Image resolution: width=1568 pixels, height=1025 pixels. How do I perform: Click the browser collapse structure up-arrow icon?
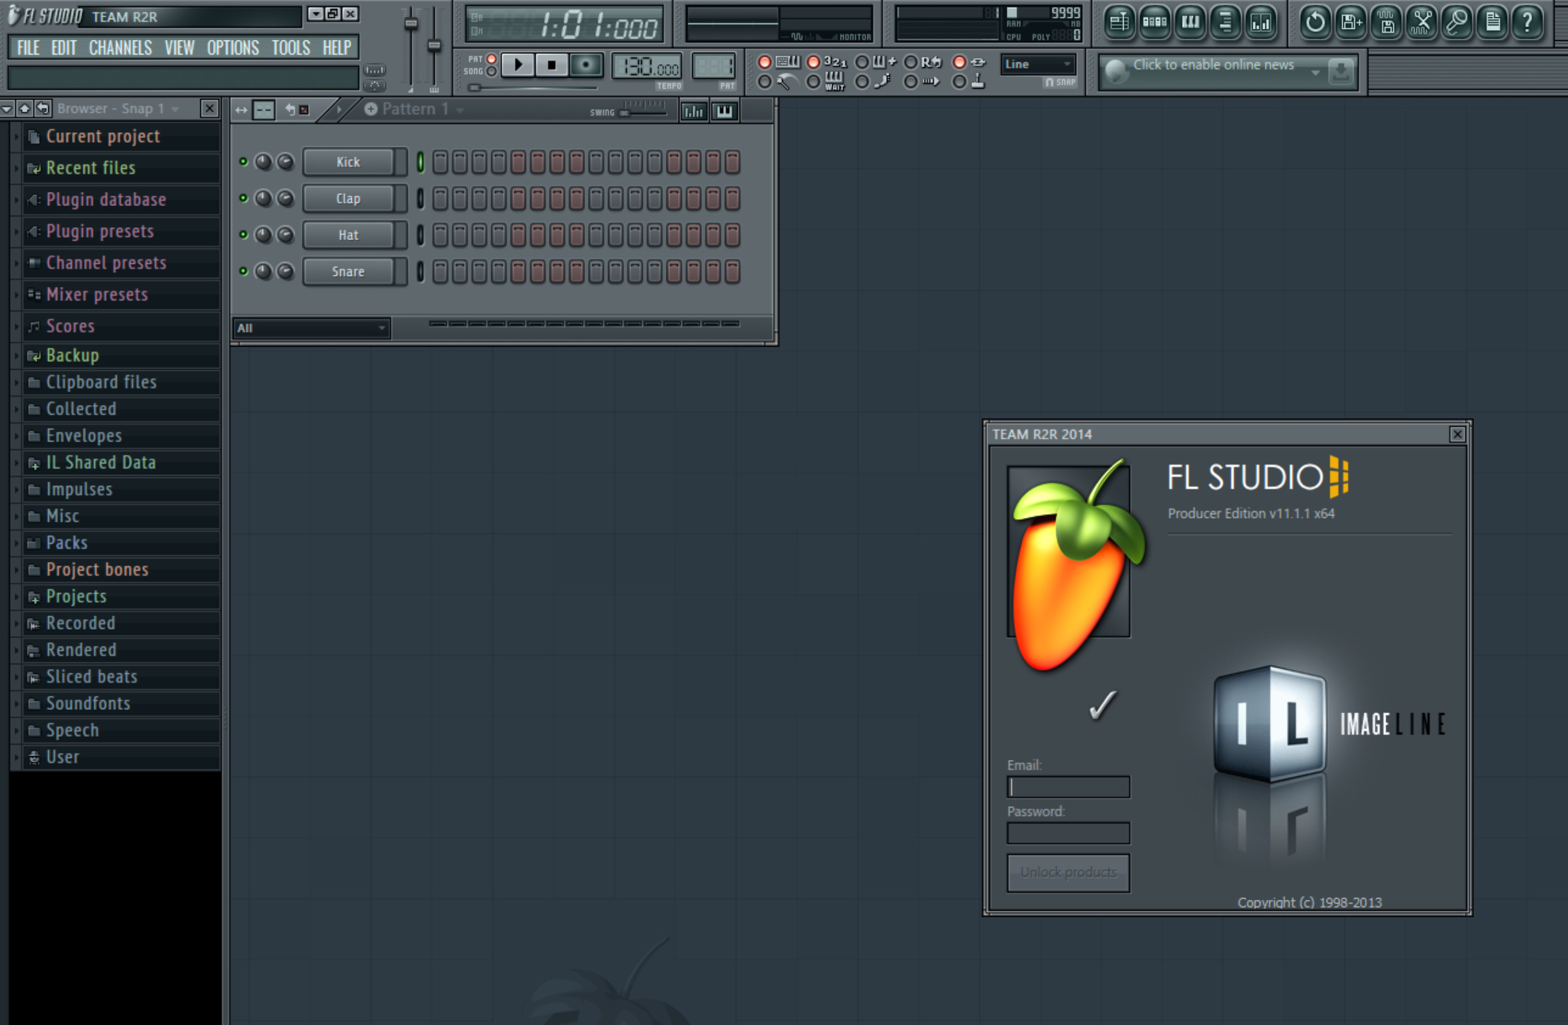(x=24, y=108)
